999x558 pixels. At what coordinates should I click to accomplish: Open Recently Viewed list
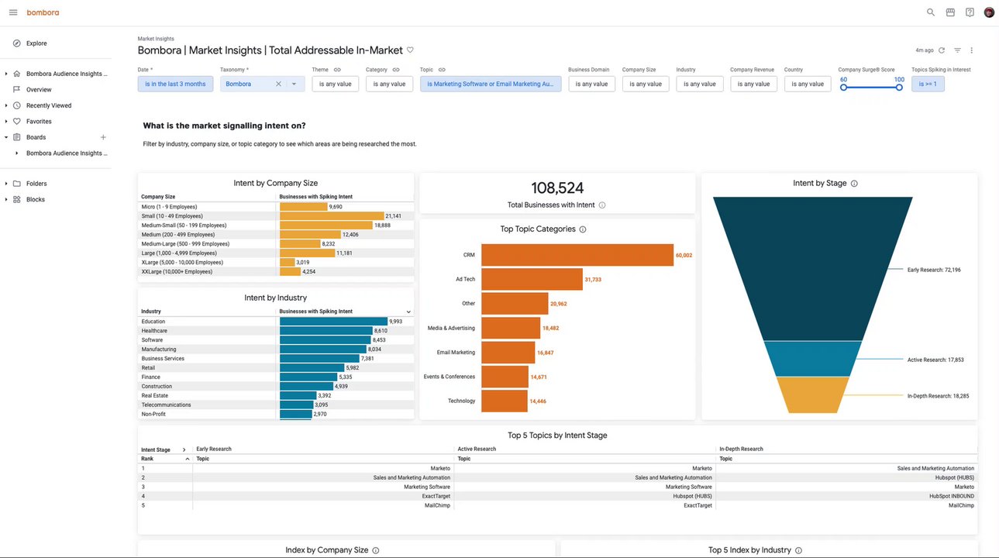click(49, 105)
